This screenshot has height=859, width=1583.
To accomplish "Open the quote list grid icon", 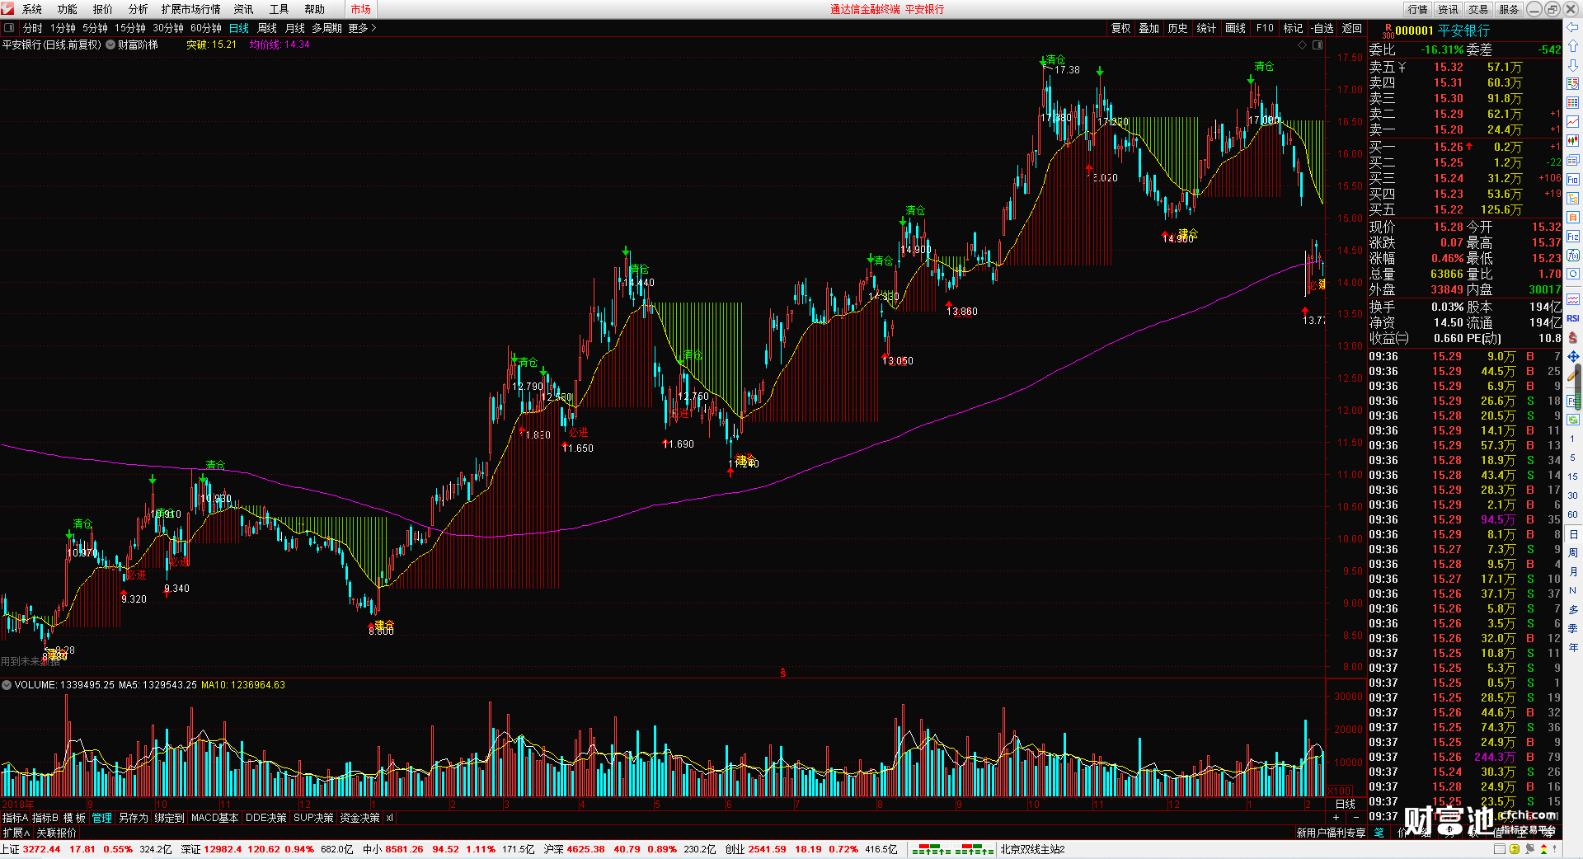I will (1573, 103).
